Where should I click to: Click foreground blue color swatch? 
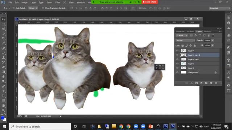pyautogui.click(x=3, y=118)
